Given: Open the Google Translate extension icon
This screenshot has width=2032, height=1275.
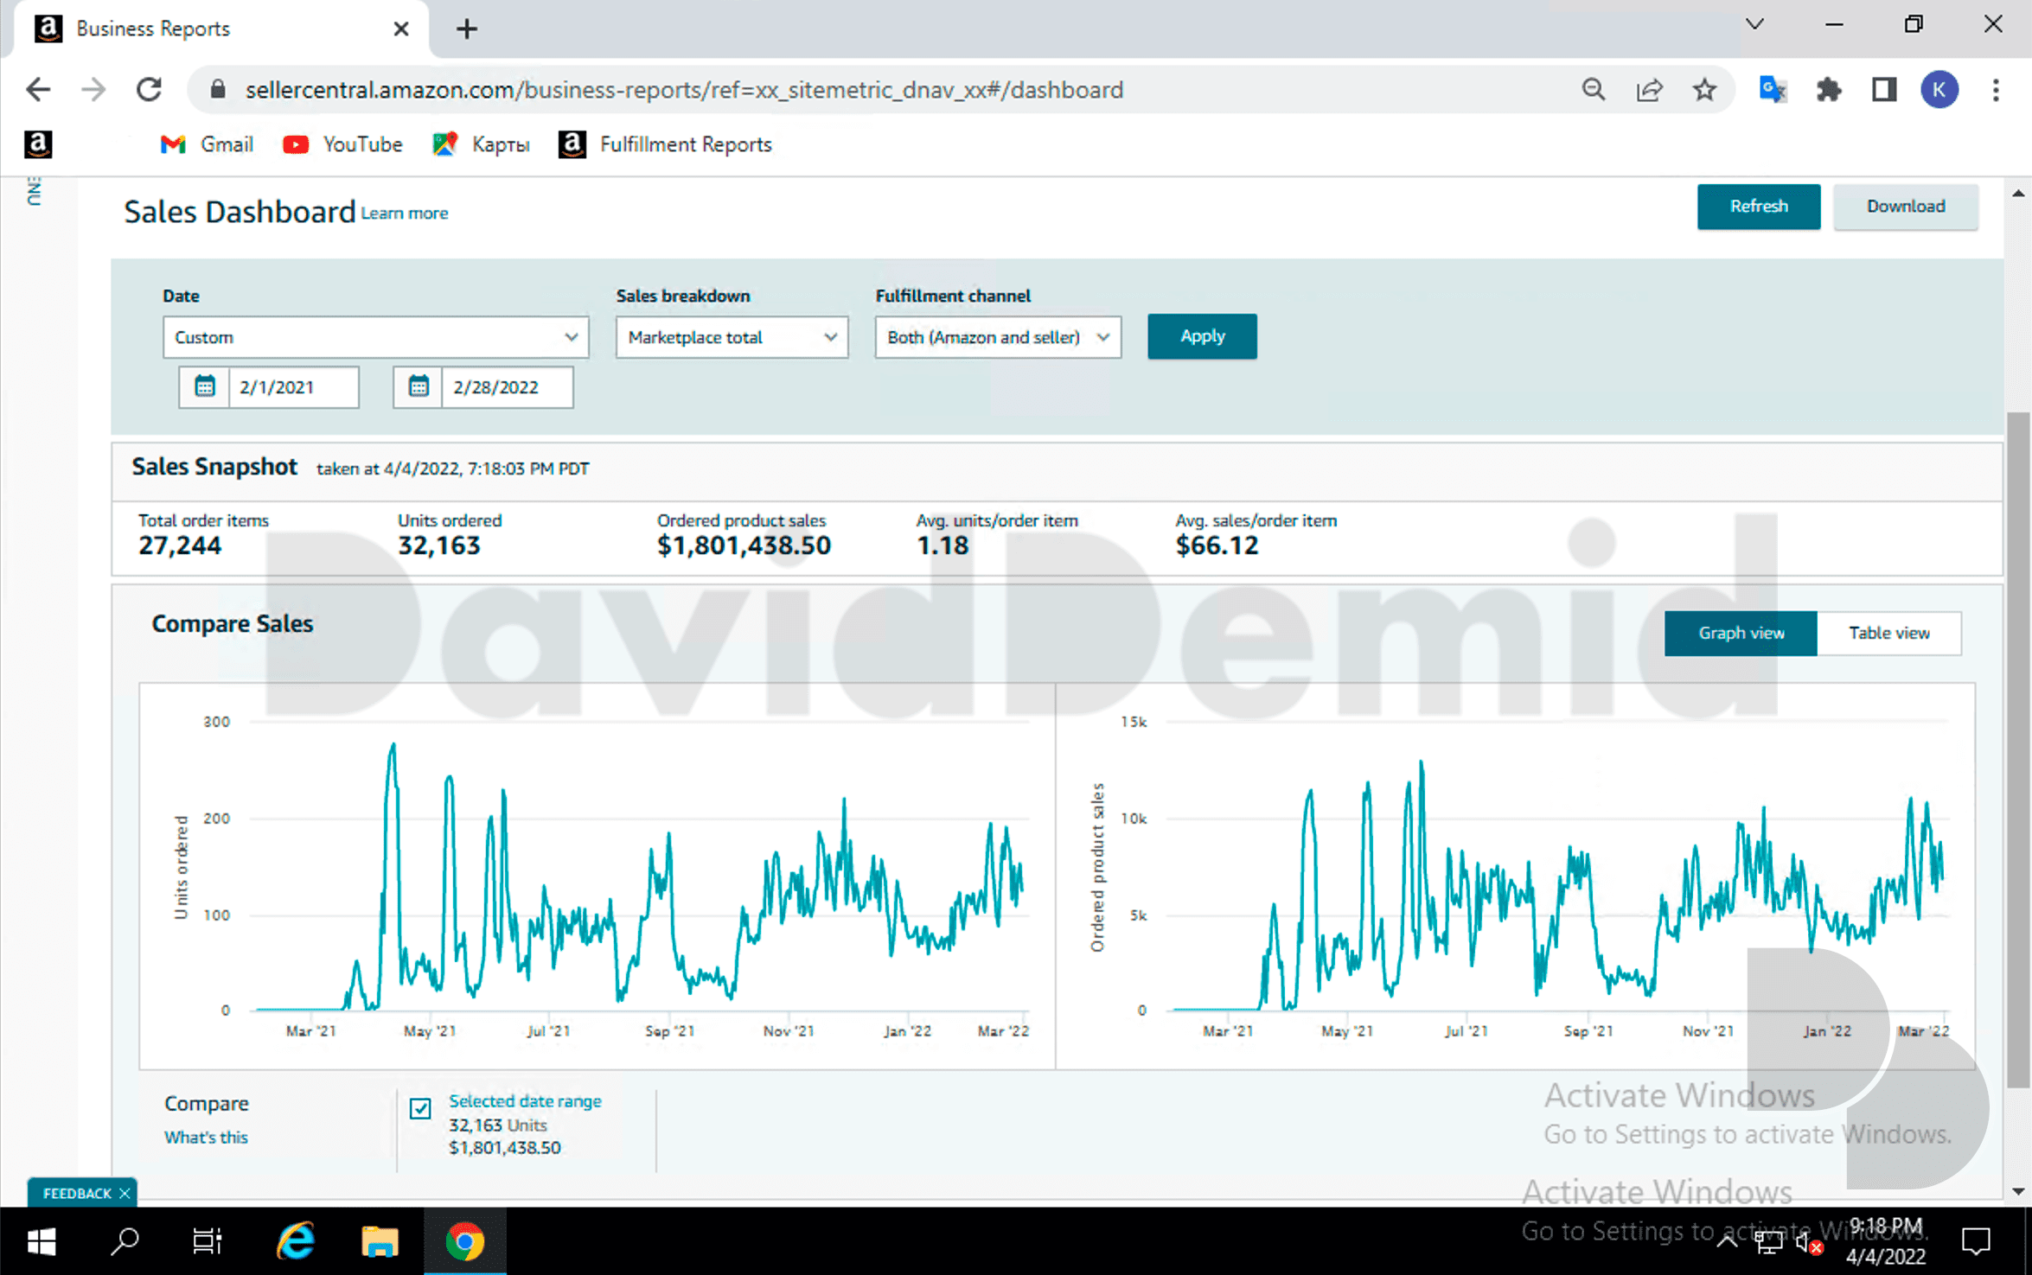Looking at the screenshot, I should pos(1773,90).
